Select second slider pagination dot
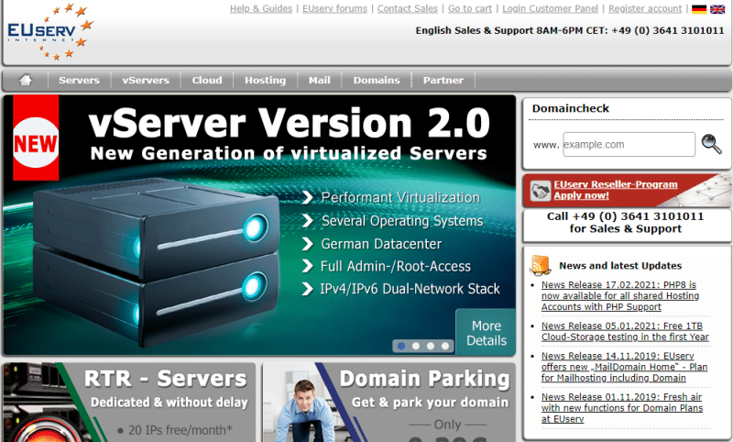 pyautogui.click(x=416, y=346)
